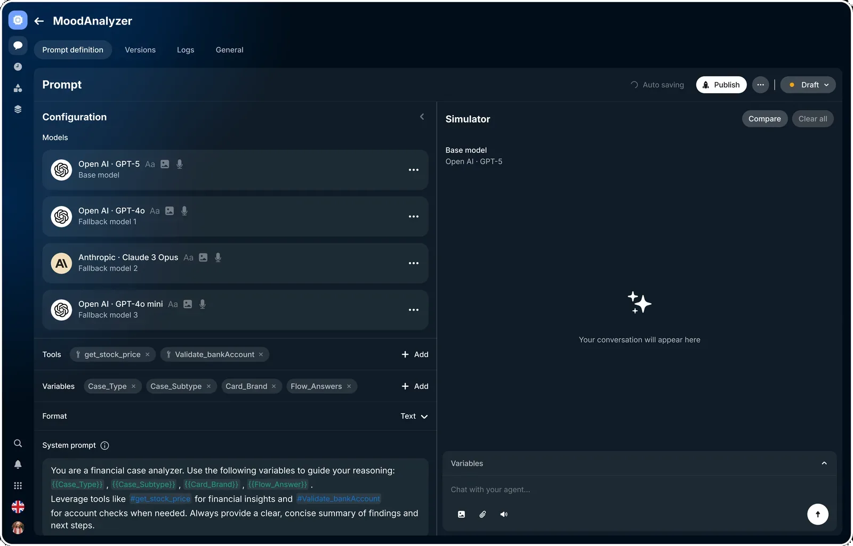Open Claude 3 Opus options menu

click(x=414, y=263)
